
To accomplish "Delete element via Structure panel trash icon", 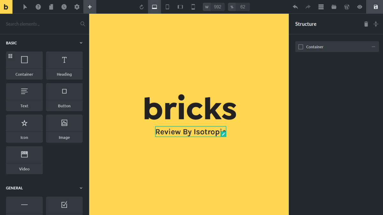I will click(366, 24).
